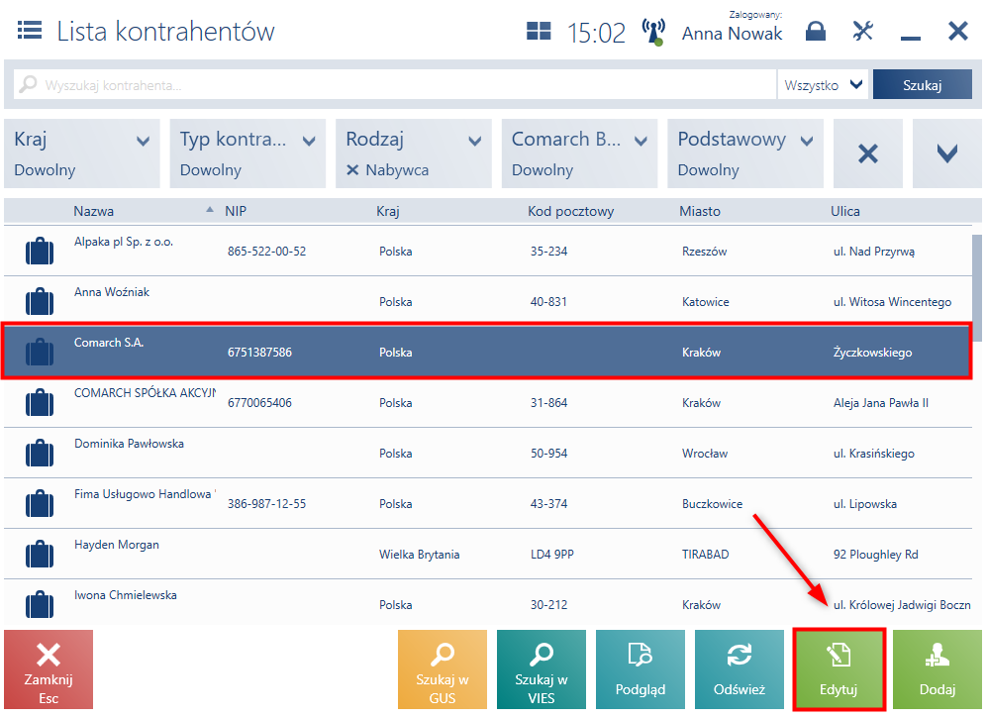Open the Podstawowy filter dropdown

click(x=745, y=154)
